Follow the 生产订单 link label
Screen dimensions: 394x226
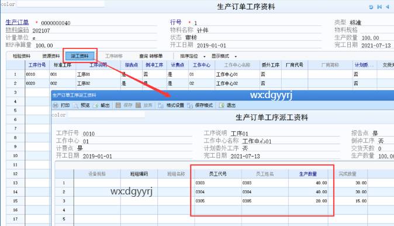(17, 22)
